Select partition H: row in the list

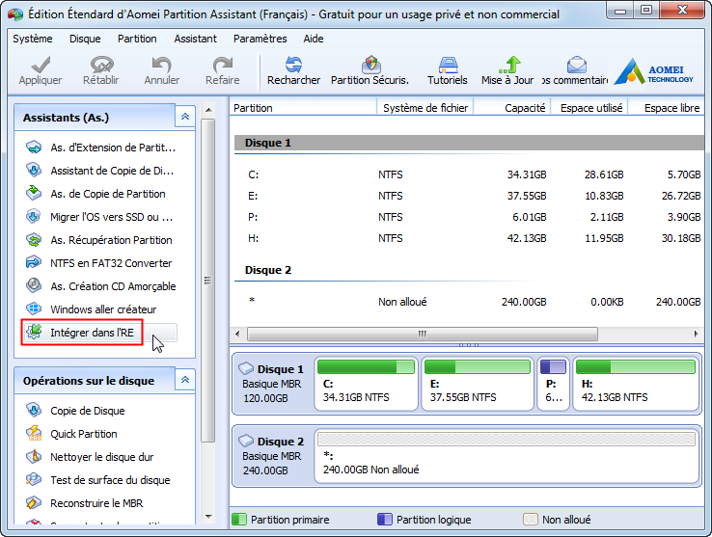click(x=470, y=238)
